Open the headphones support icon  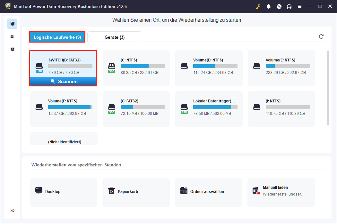click(289, 6)
